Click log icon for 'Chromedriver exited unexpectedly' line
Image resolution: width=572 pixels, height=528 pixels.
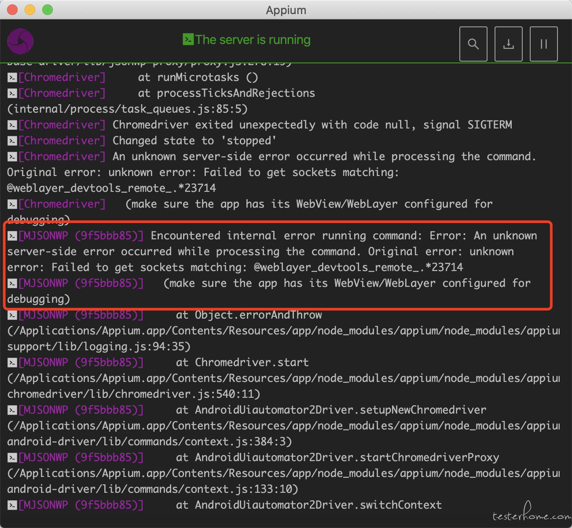12,125
